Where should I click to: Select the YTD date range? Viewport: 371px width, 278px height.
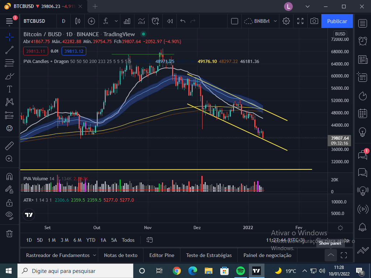91,240
